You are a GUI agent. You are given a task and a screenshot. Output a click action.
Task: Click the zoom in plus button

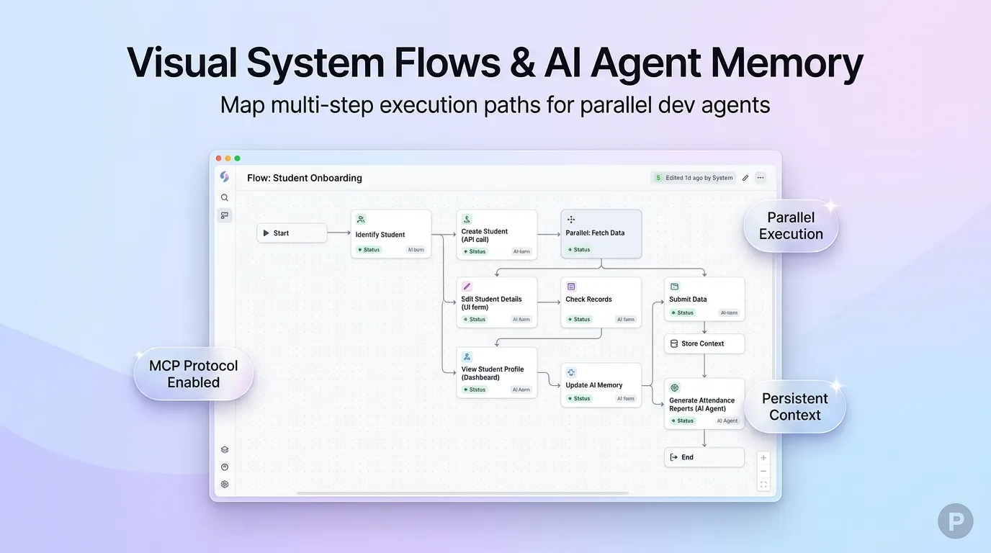[763, 458]
